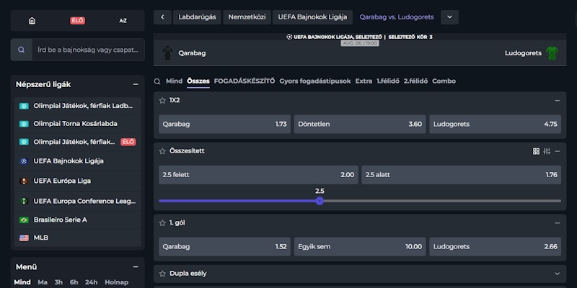Favorite the 1X2 market star
Screen dimensions: 577x288
coord(162,100)
